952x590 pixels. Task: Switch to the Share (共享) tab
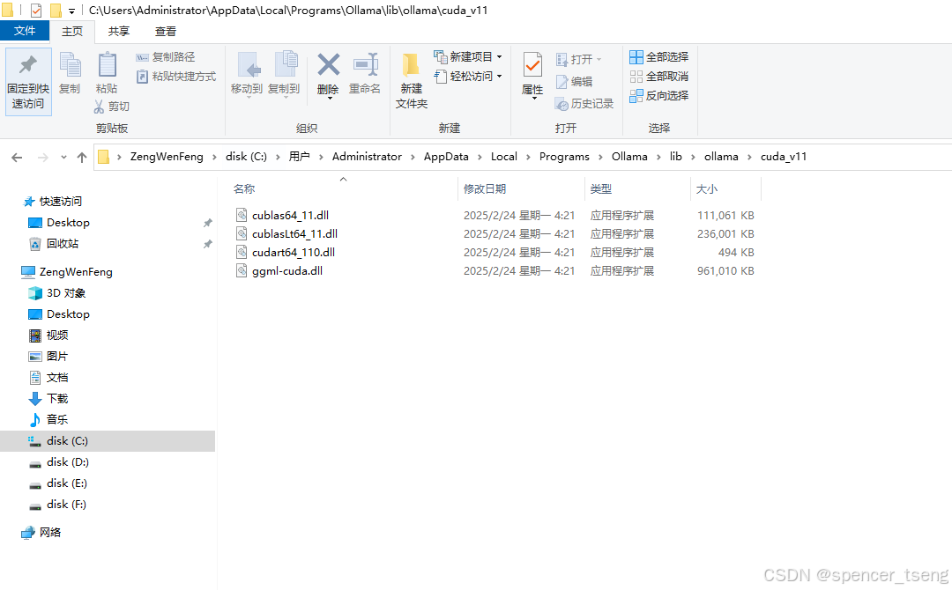click(119, 32)
